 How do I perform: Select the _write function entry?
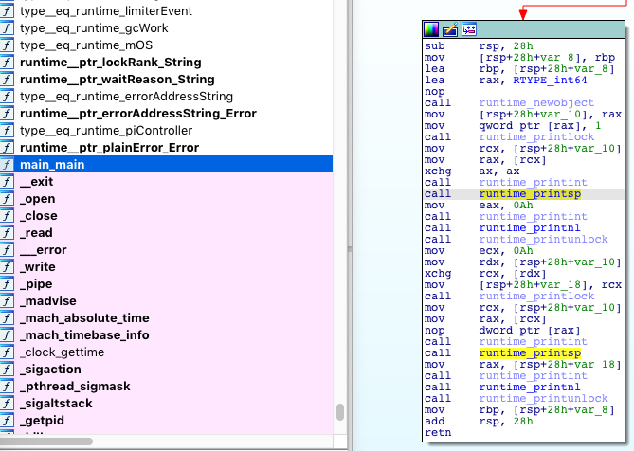[x=166, y=267]
